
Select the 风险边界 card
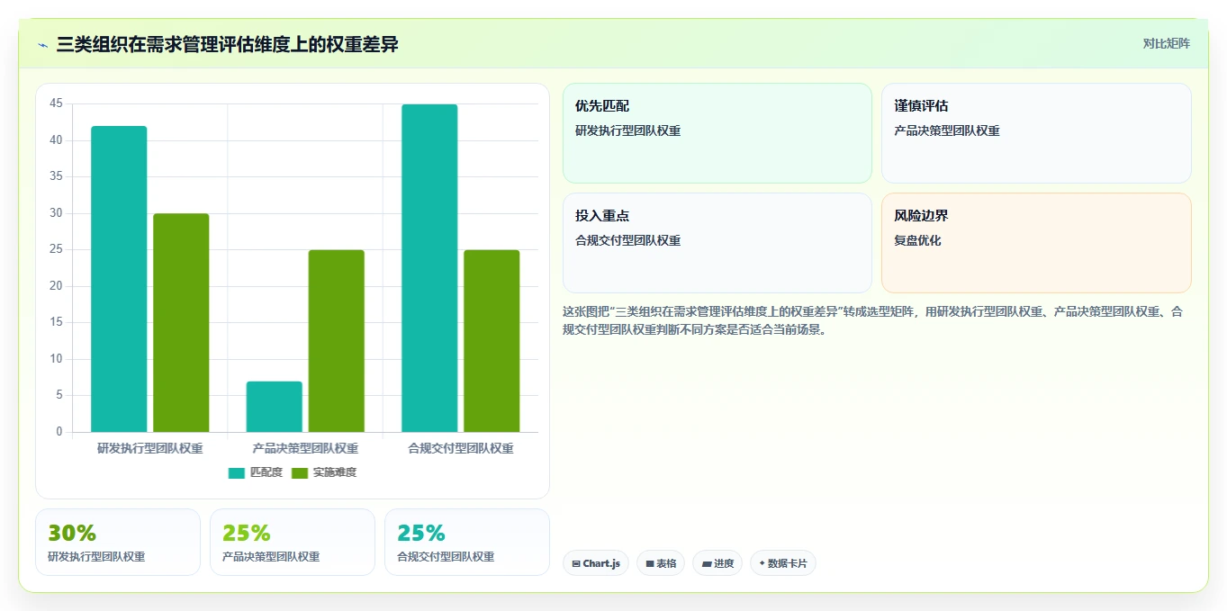(1036, 243)
